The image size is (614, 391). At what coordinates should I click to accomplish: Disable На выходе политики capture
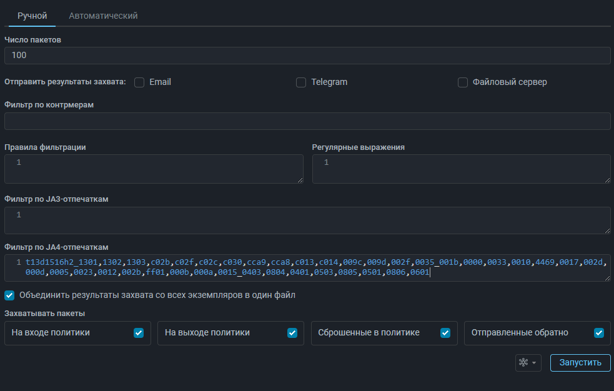292,333
